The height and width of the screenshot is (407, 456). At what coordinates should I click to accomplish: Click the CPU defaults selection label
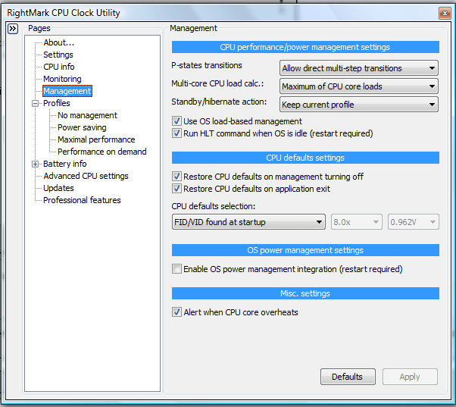point(213,206)
